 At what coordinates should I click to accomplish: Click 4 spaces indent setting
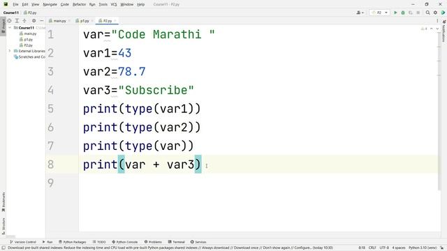399,248
